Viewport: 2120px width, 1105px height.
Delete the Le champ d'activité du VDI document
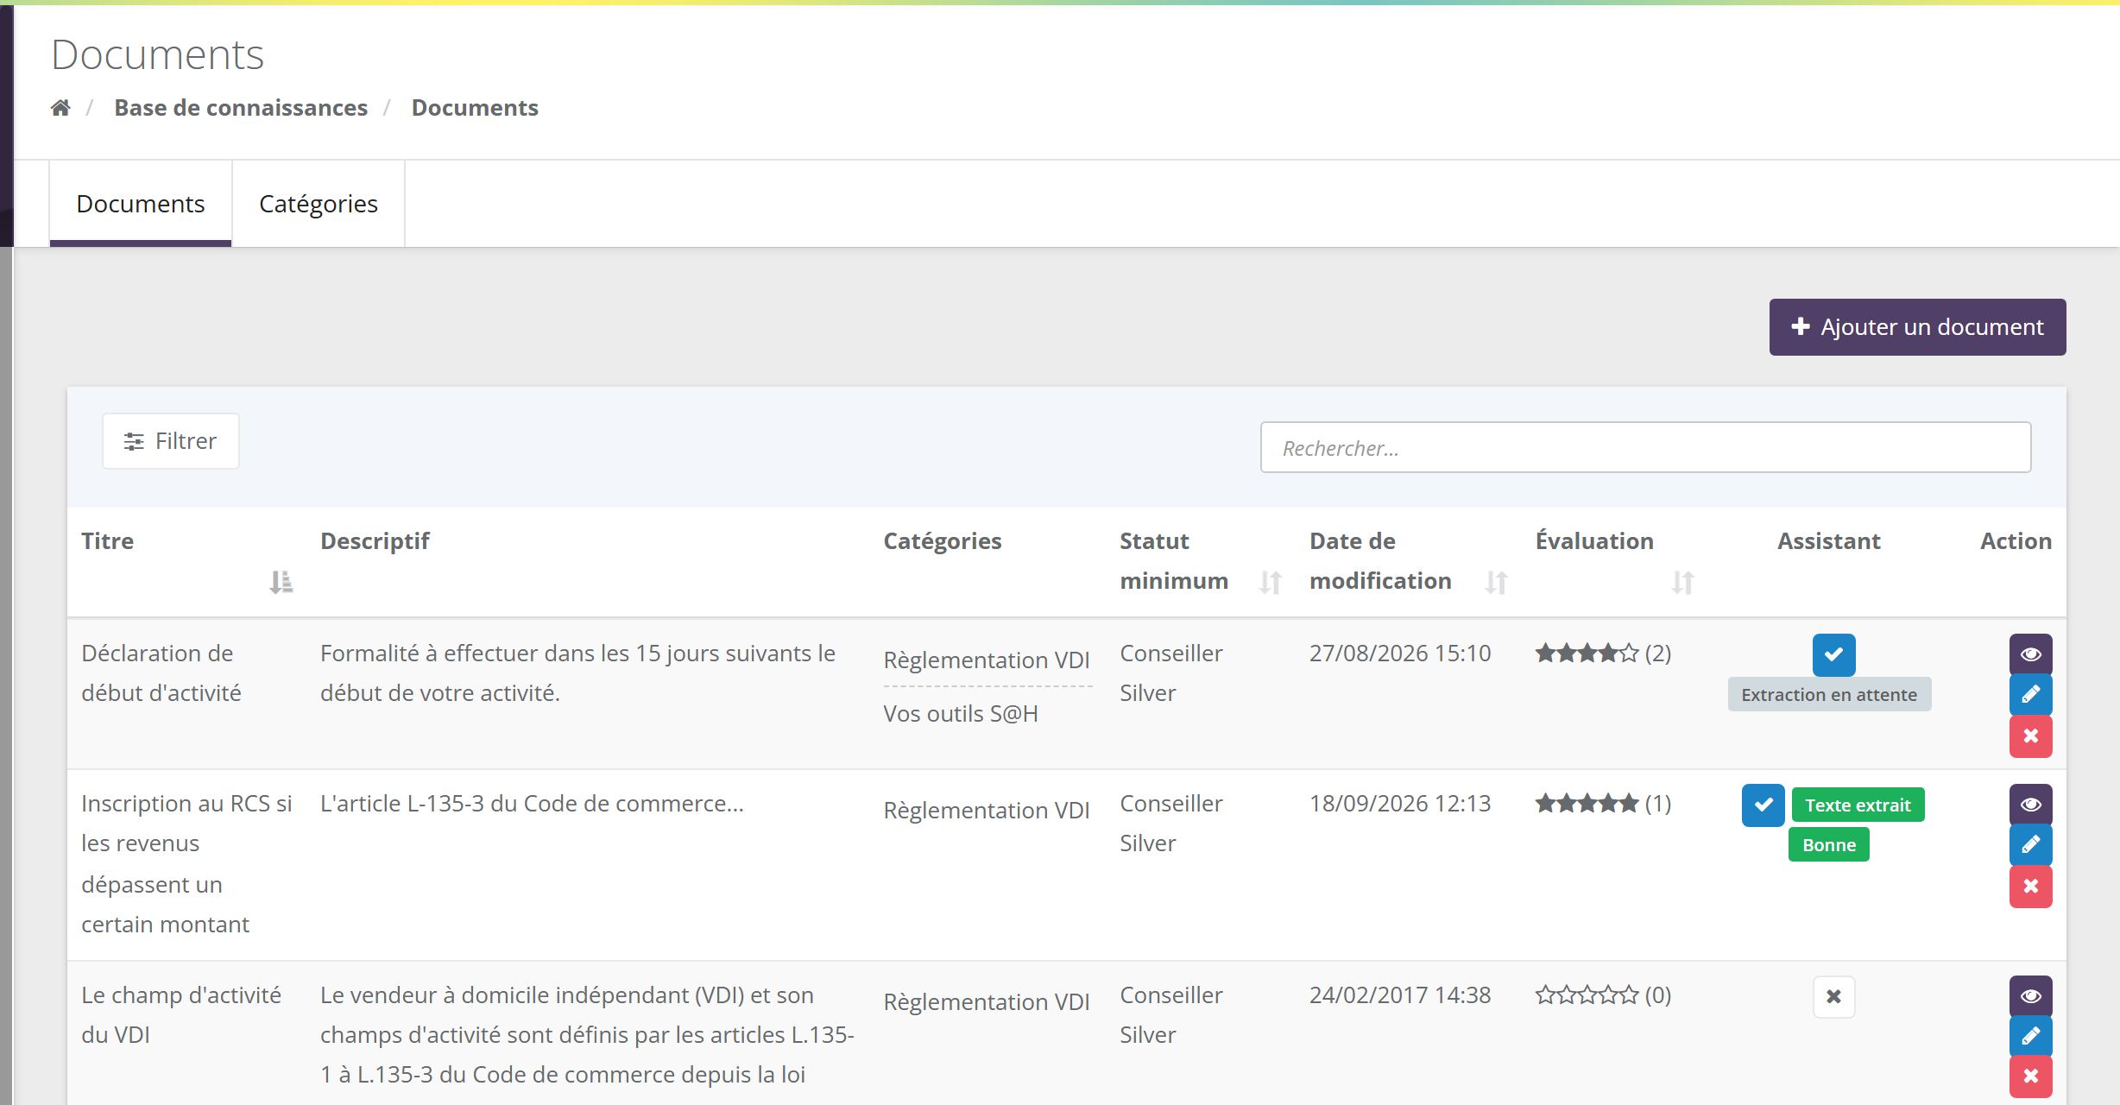tap(2030, 1077)
